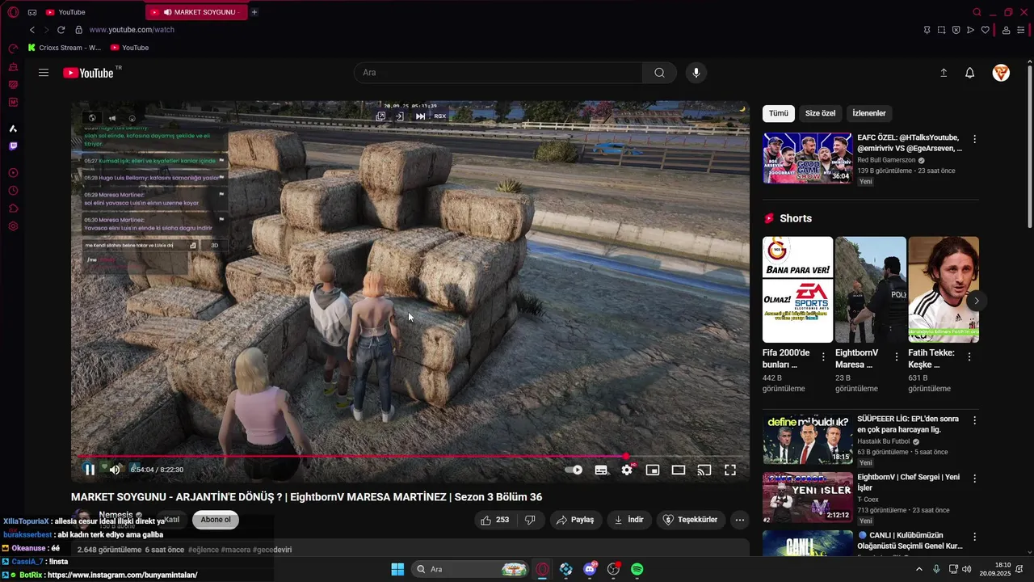Screen dimensions: 1034x582
Task: Select the Tümü filter chip
Action: pyautogui.click(x=779, y=113)
